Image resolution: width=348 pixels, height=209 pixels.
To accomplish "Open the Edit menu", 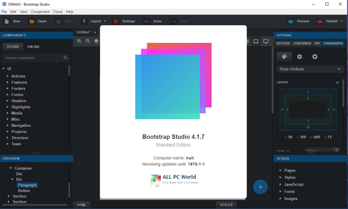I will [x=13, y=12].
